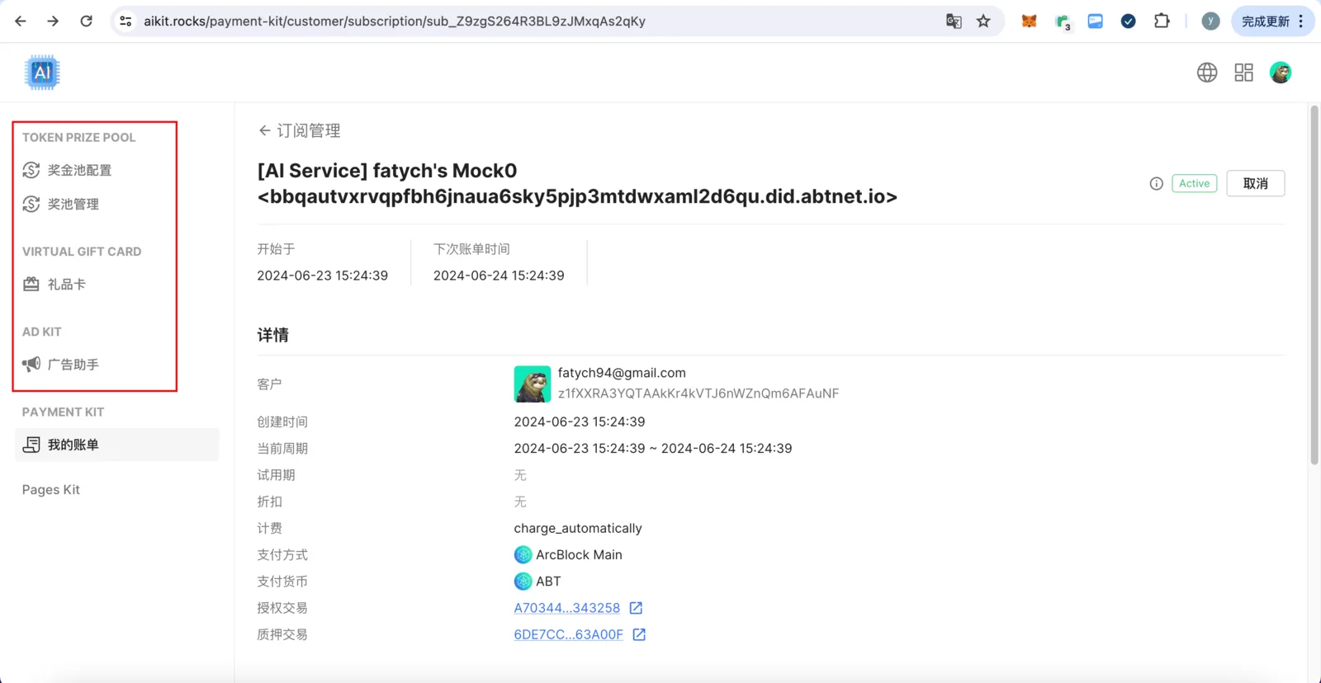Open Pages Kit in the sidebar

click(x=51, y=490)
